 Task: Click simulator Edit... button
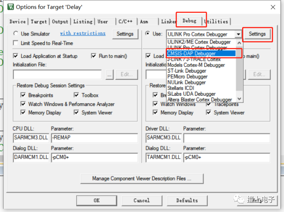(x=126, y=74)
